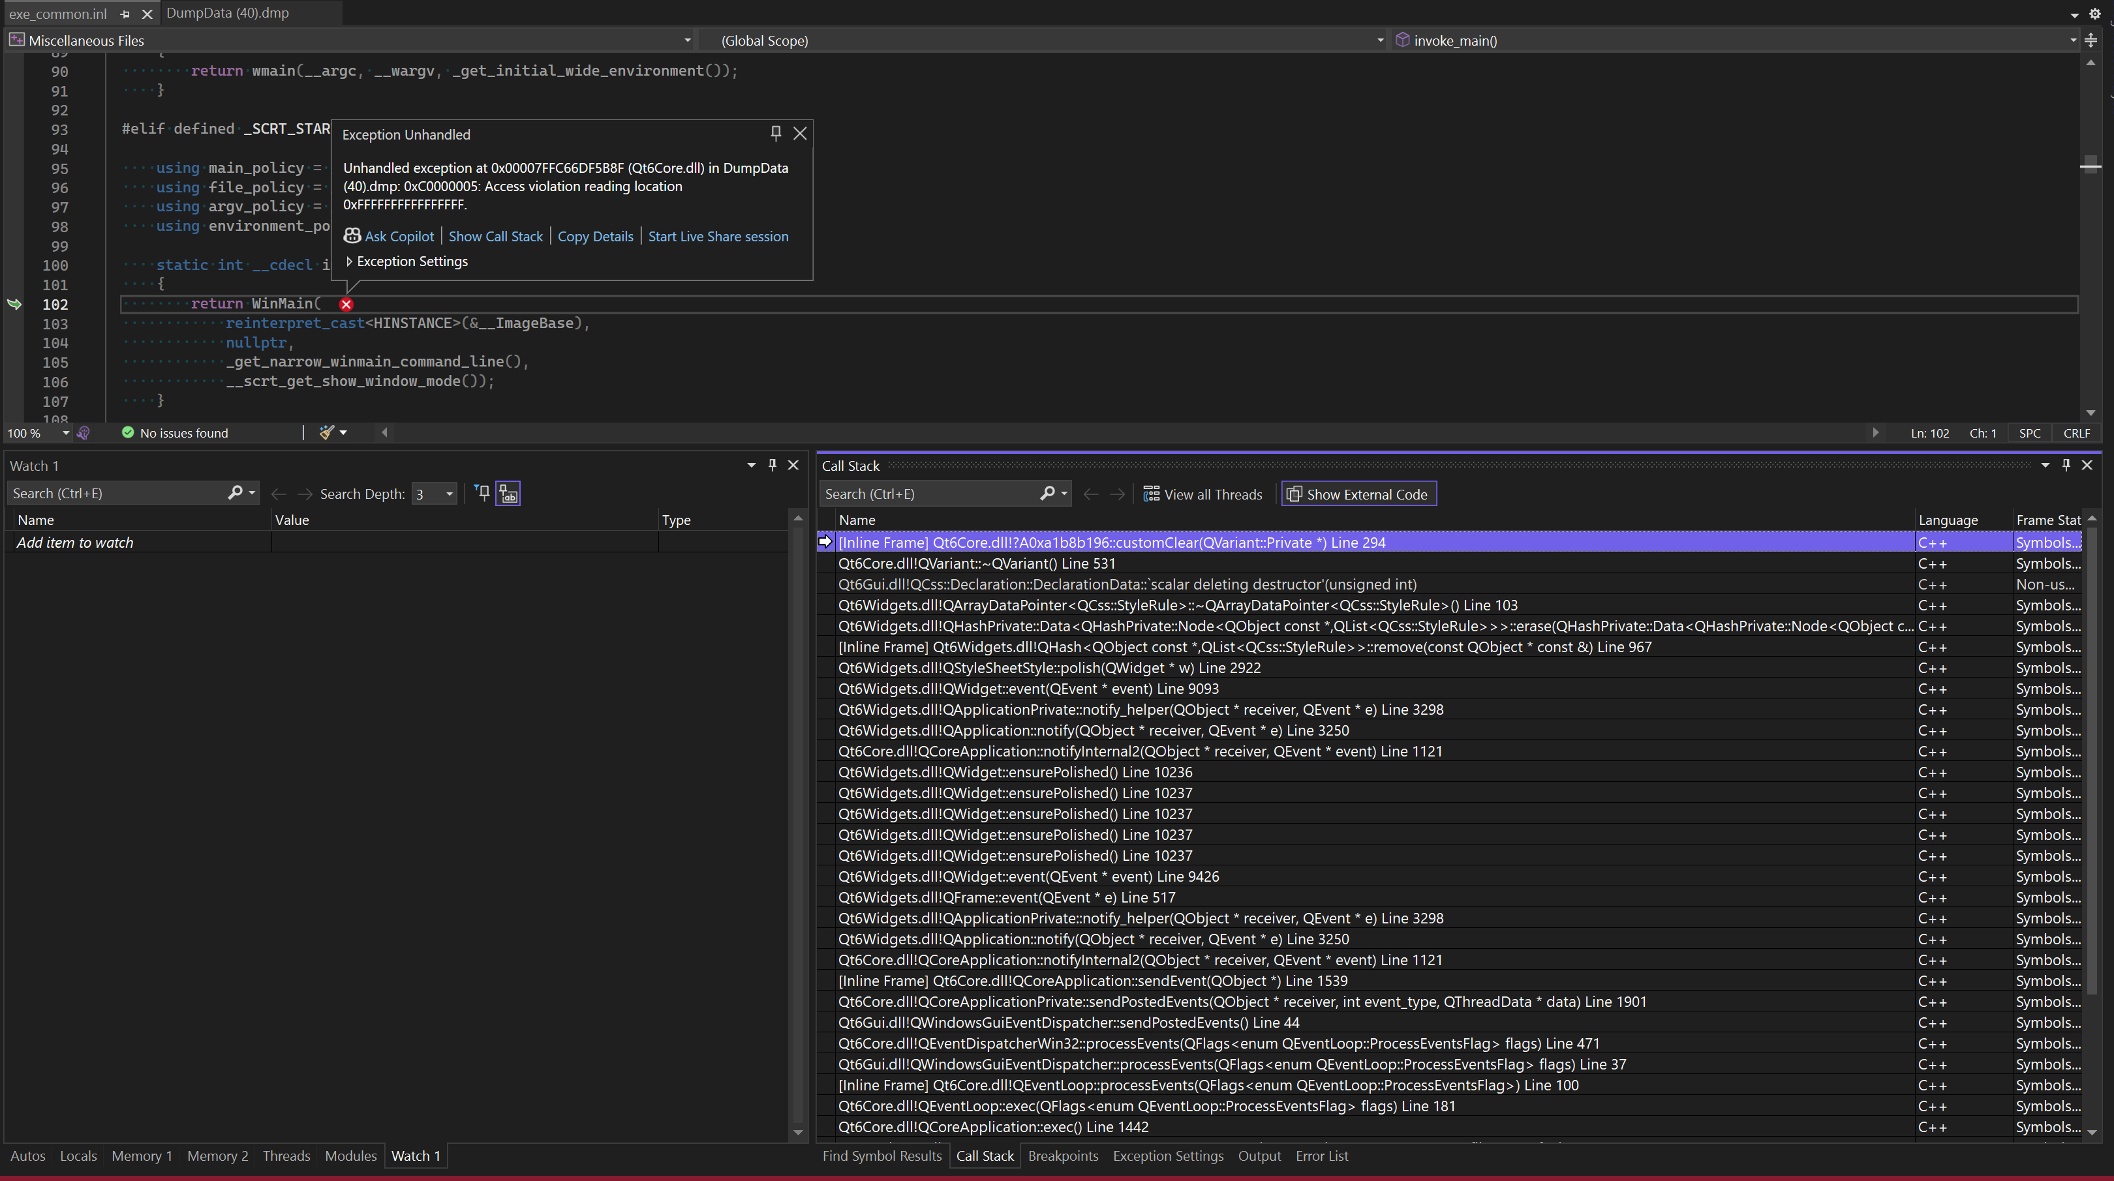This screenshot has height=1181, width=2114.
Task: Toggle Show External Code button
Action: coord(1359,494)
